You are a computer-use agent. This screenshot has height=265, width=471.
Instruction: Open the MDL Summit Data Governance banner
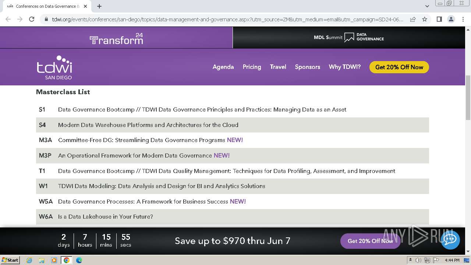(x=349, y=38)
